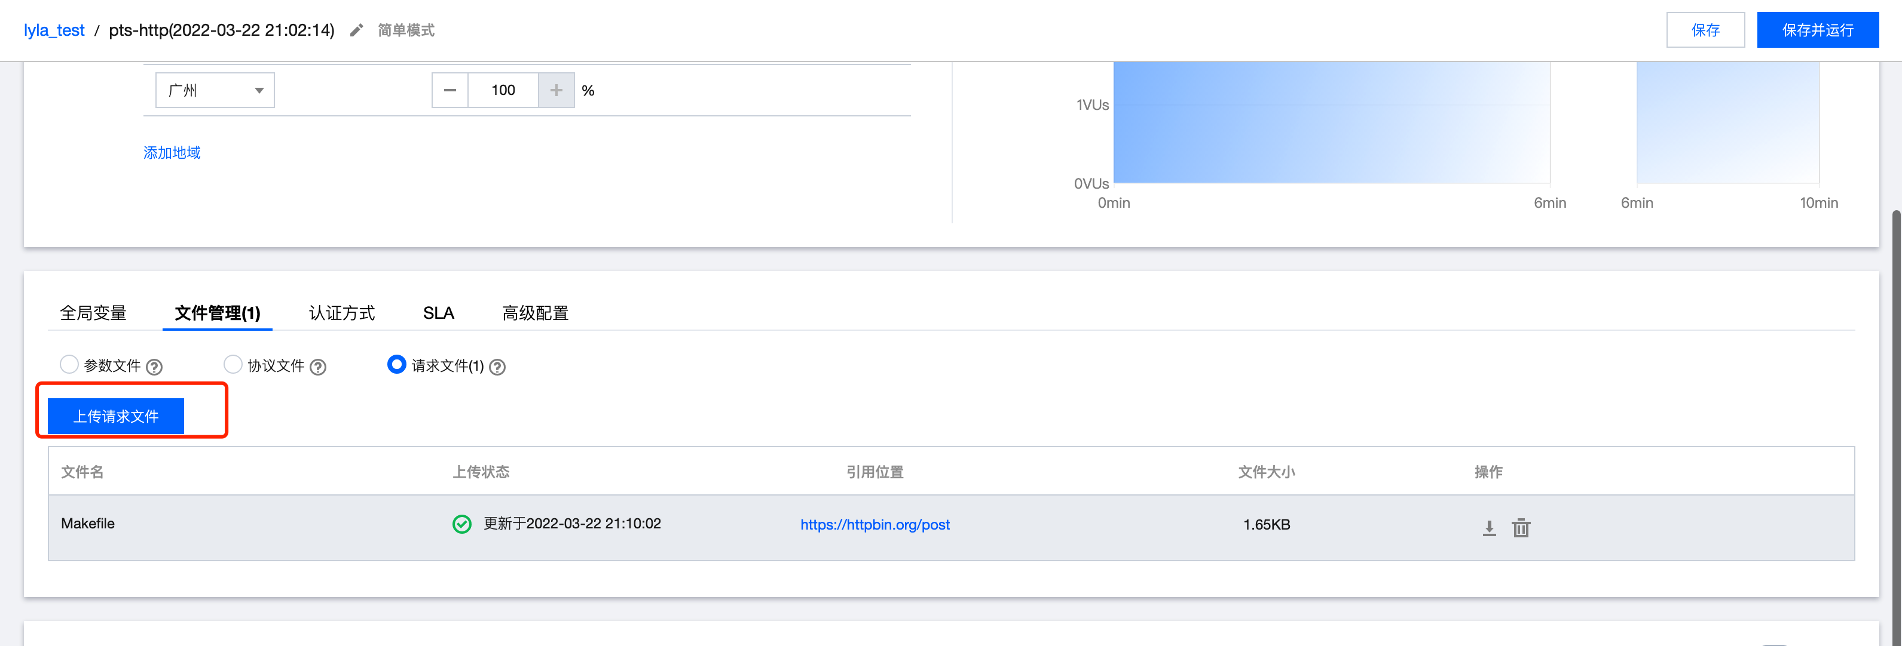Click the 添加地域 link

172,153
